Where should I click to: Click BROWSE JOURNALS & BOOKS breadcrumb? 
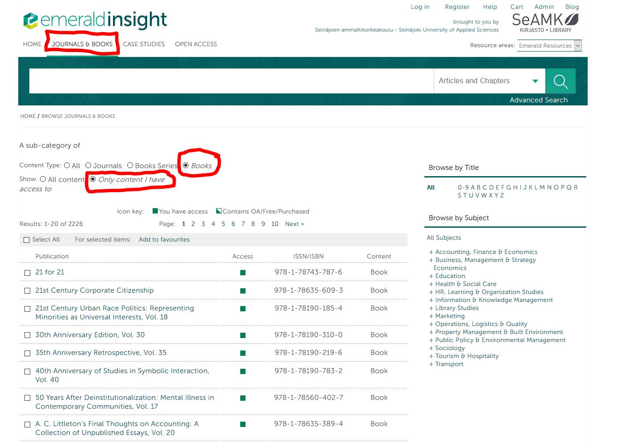[78, 116]
